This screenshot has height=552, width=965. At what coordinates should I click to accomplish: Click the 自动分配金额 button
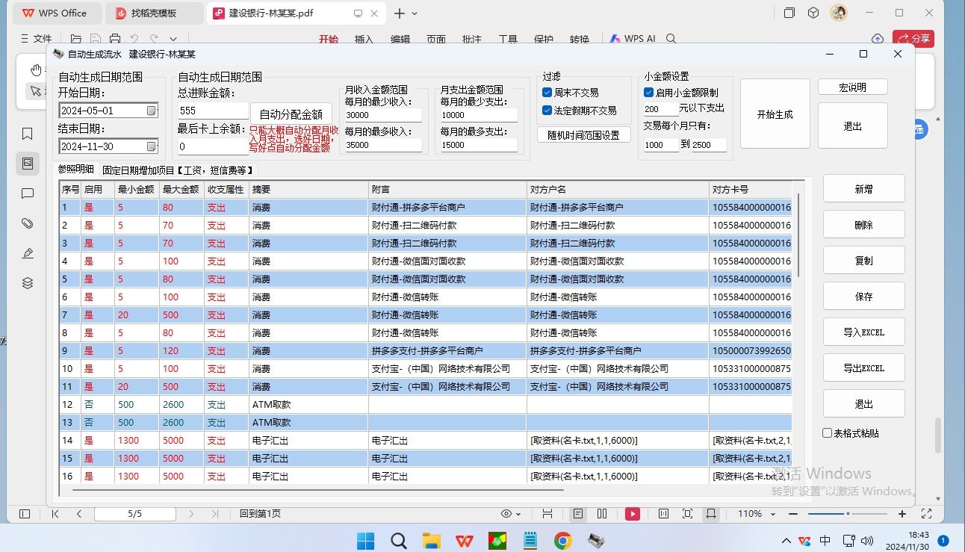coord(291,114)
